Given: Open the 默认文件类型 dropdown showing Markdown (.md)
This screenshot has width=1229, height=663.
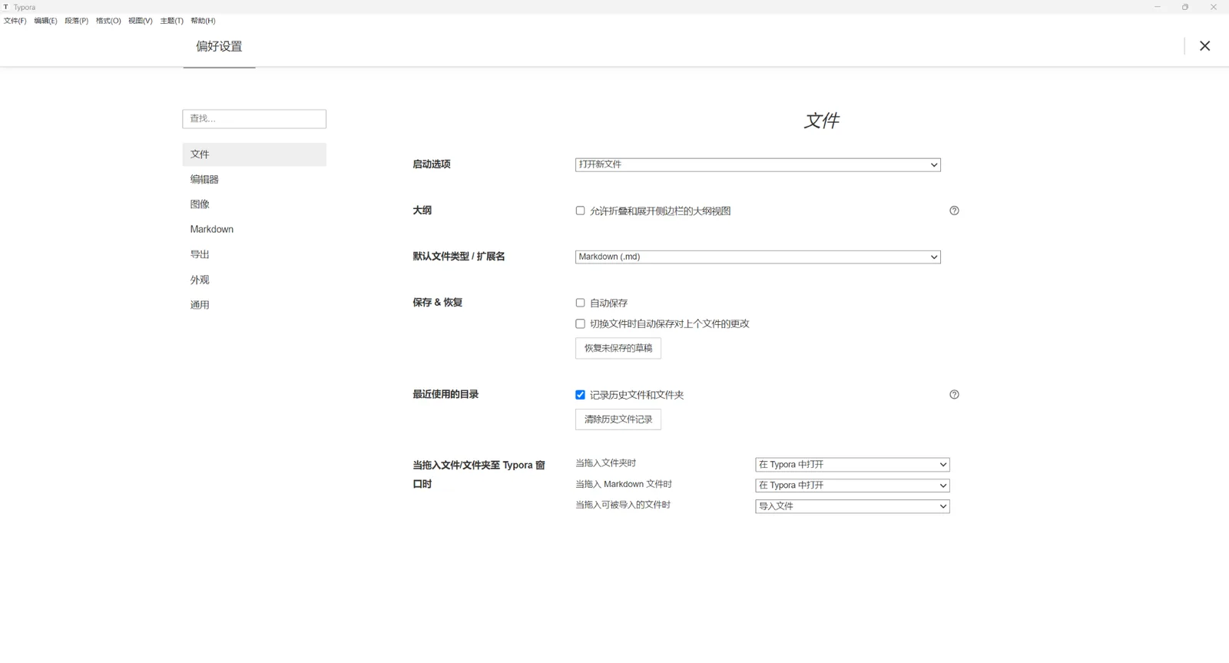Looking at the screenshot, I should (757, 257).
